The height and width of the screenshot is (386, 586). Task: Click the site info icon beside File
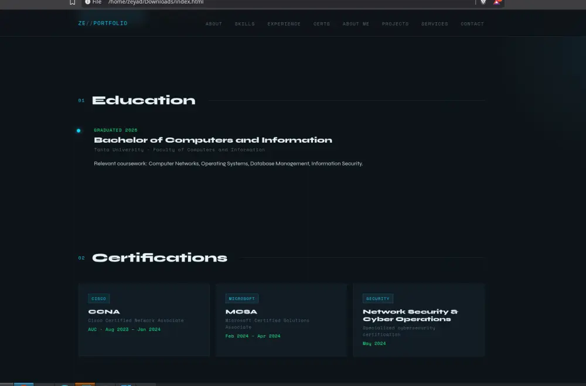pyautogui.click(x=87, y=2)
